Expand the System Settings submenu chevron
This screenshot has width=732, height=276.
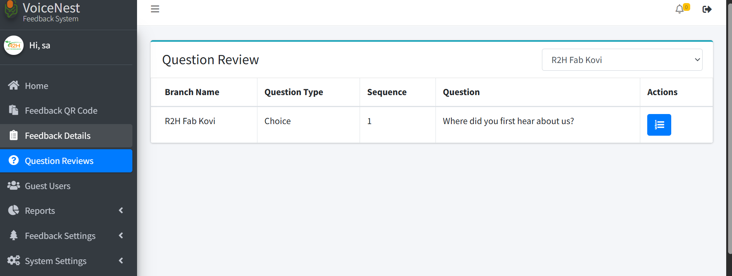pos(121,261)
